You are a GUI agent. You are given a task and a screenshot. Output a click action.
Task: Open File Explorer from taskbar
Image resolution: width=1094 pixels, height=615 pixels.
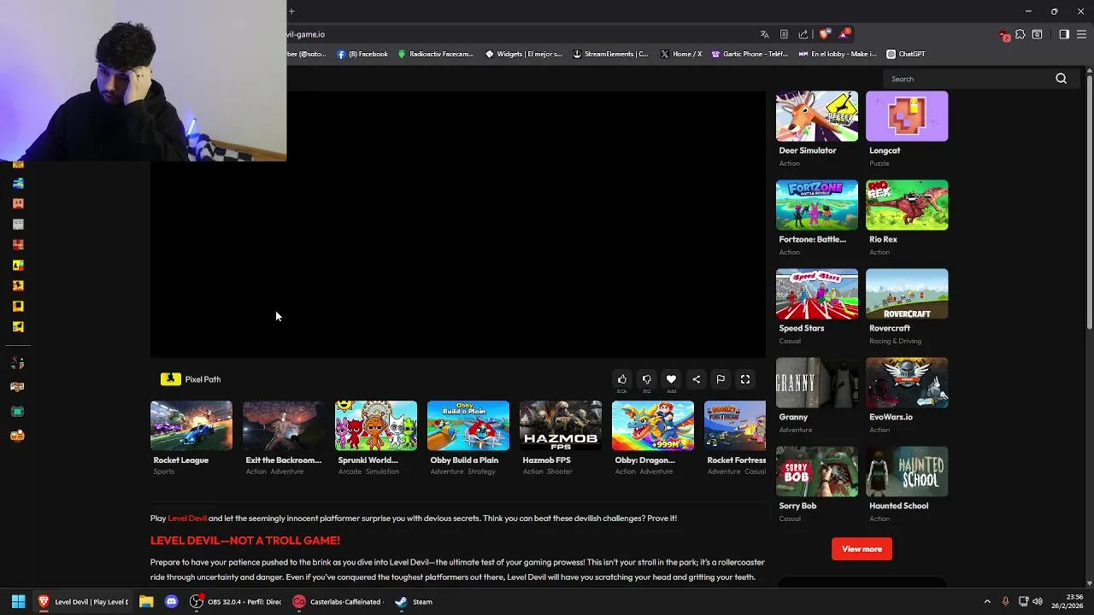click(x=146, y=601)
